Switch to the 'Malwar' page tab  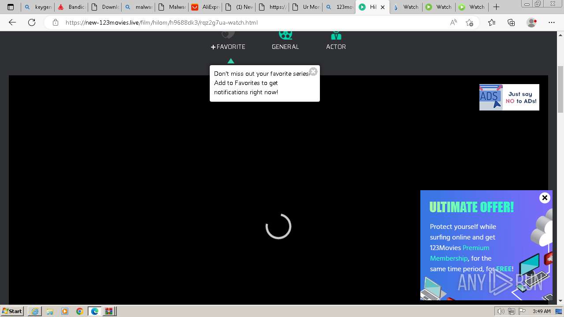171,7
